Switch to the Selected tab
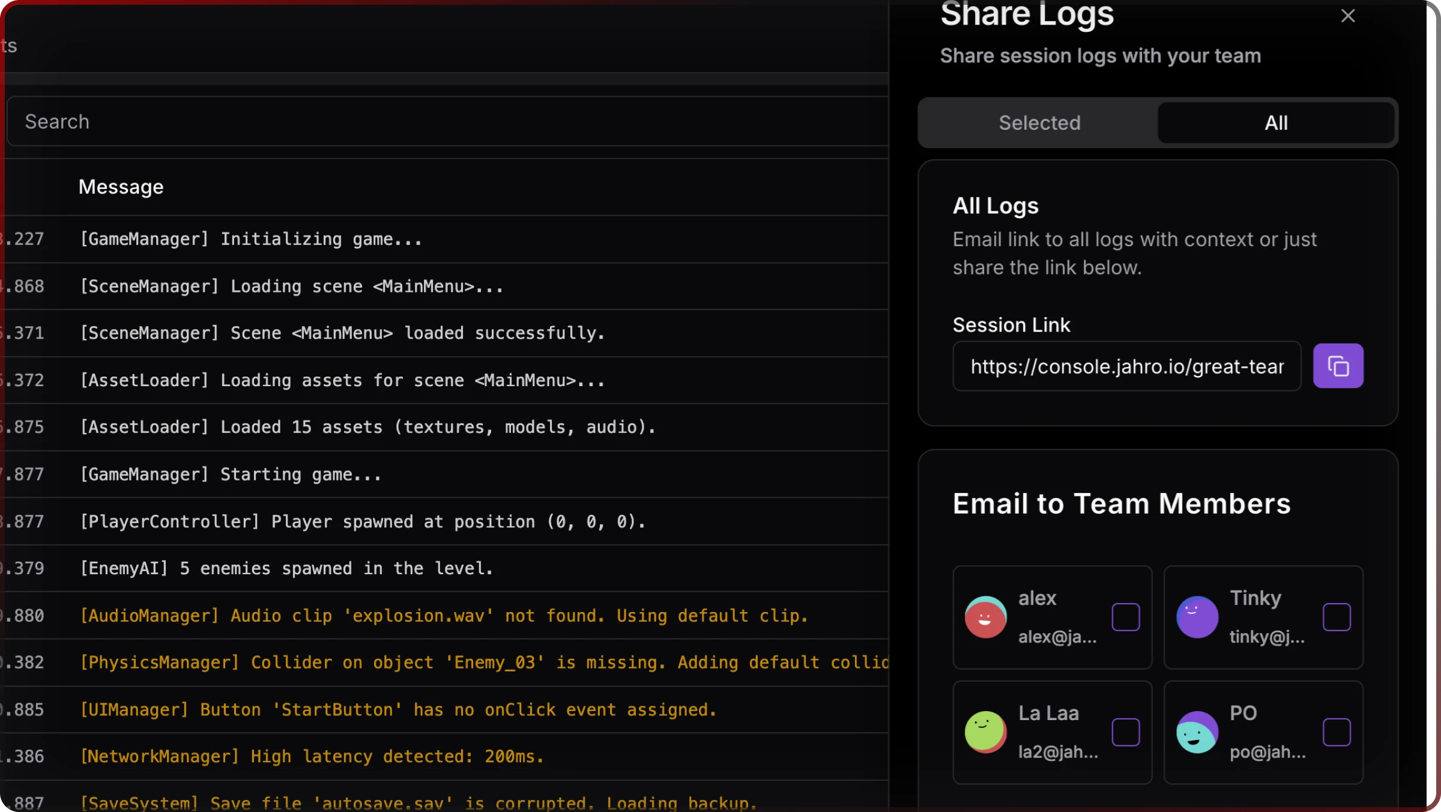The width and height of the screenshot is (1441, 812). (x=1039, y=123)
